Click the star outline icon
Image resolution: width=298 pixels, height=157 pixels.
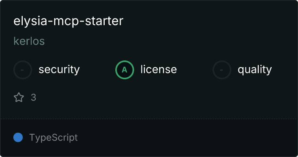19,97
